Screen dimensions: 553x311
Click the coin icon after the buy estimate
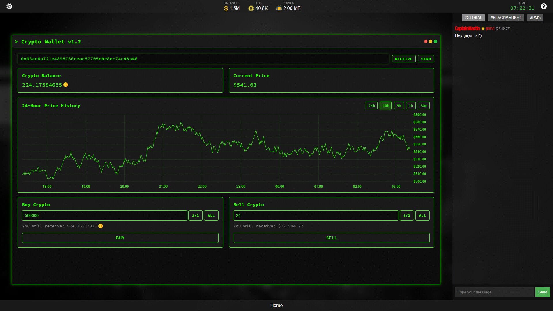click(101, 226)
